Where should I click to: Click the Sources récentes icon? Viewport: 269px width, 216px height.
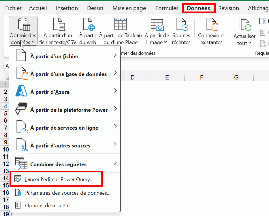tap(181, 24)
